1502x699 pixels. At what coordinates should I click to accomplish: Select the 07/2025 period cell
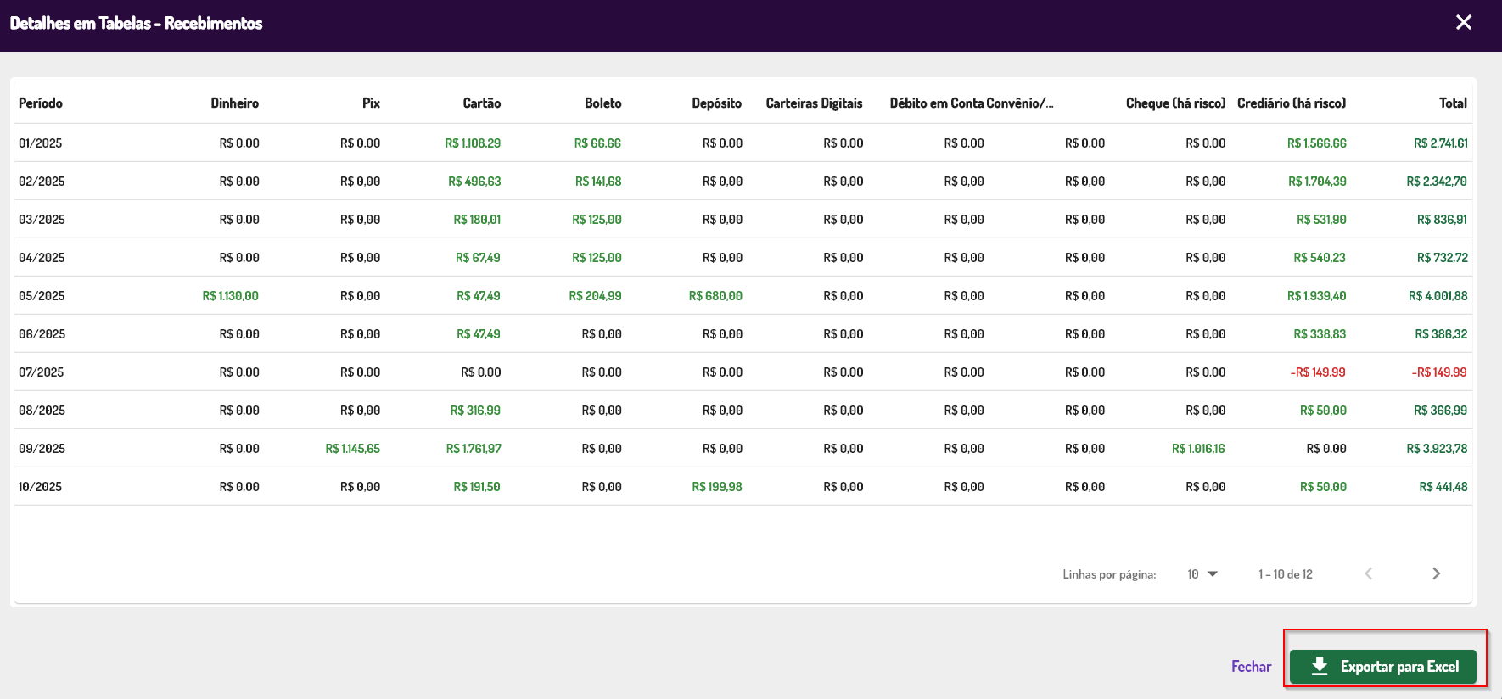(42, 372)
